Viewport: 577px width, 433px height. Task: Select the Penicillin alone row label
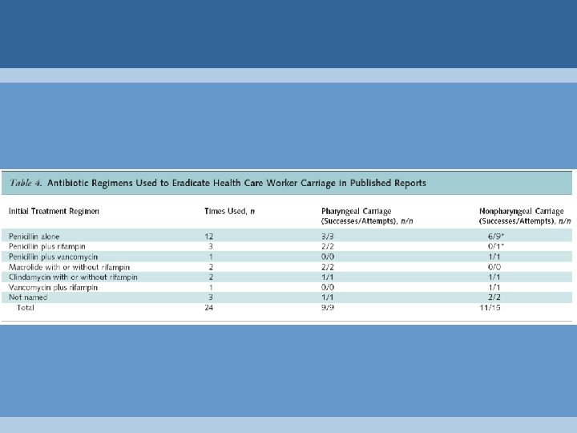[x=34, y=237]
